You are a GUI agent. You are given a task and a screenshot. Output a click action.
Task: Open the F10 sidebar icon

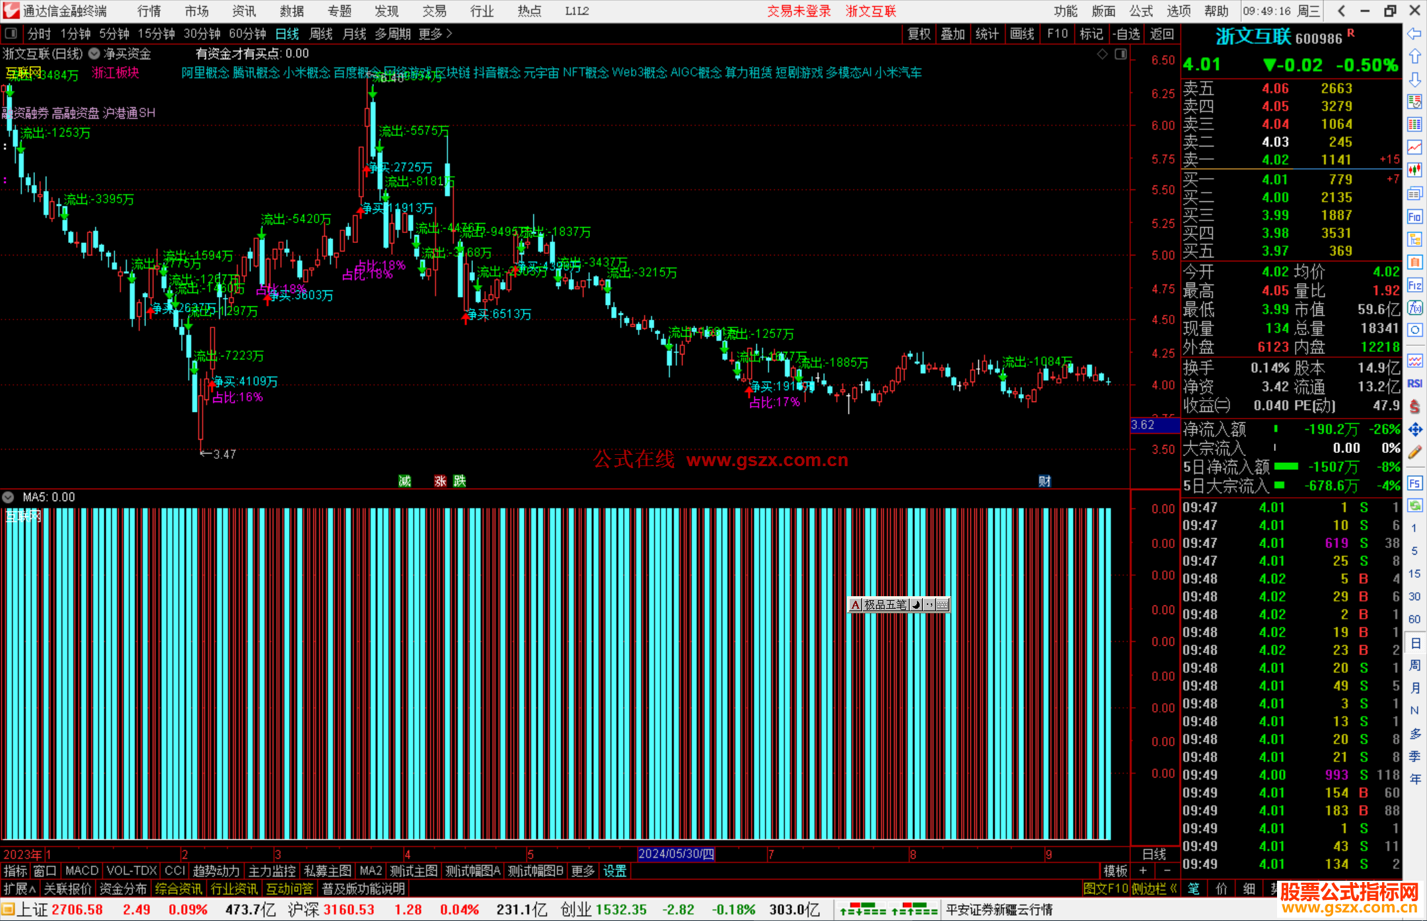tap(1414, 217)
